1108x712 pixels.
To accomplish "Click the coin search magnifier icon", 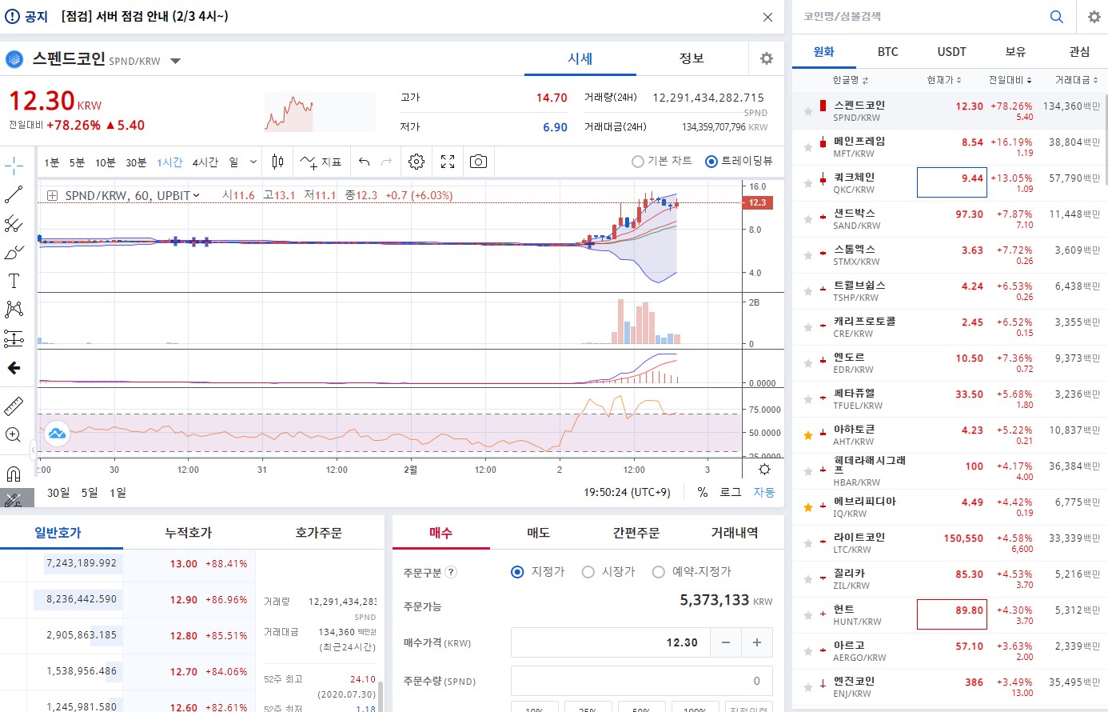I will click(1056, 17).
